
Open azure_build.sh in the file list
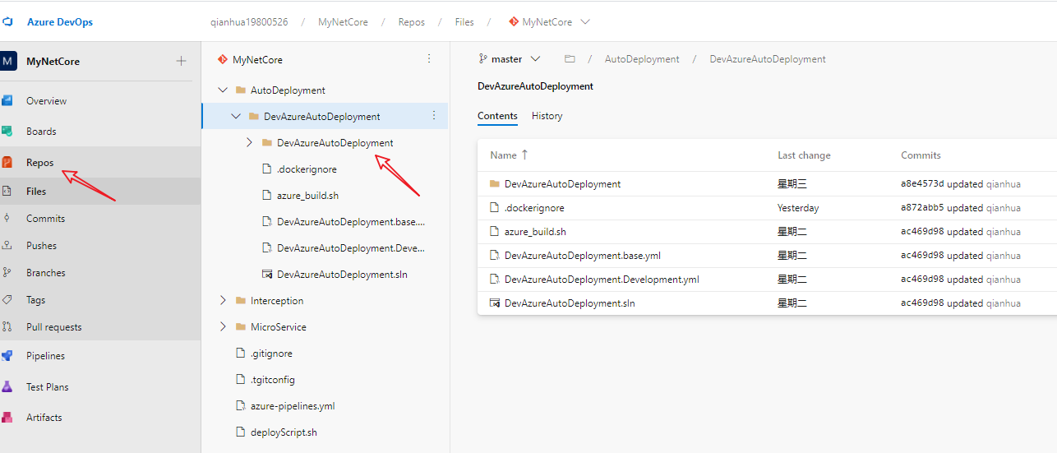535,232
